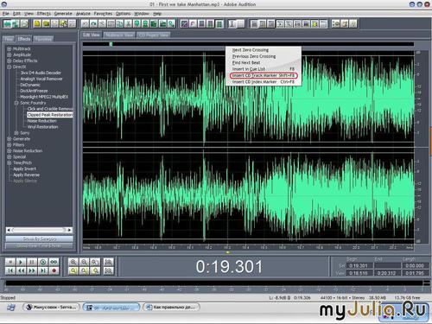Select AnalogX Vocal Remover in the effects tree

[x=41, y=79]
